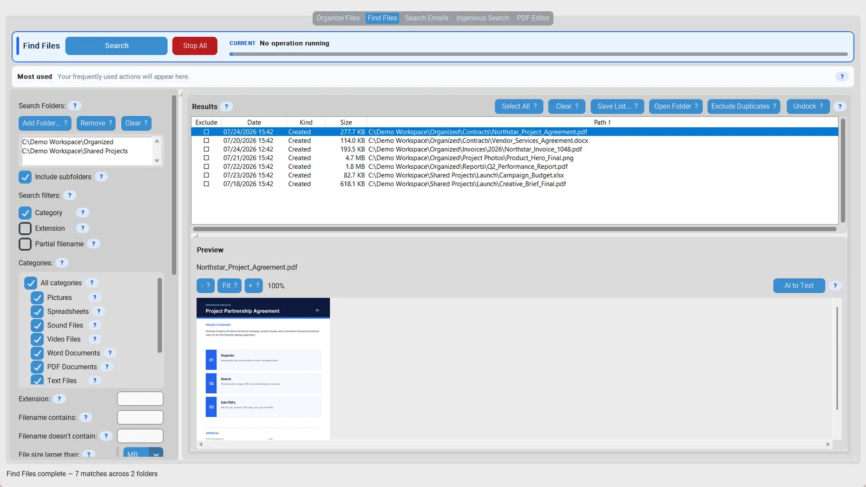Open help icon next to All categories

point(92,282)
